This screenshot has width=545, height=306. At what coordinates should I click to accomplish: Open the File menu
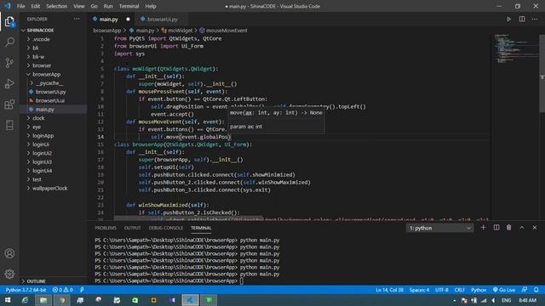click(20, 6)
